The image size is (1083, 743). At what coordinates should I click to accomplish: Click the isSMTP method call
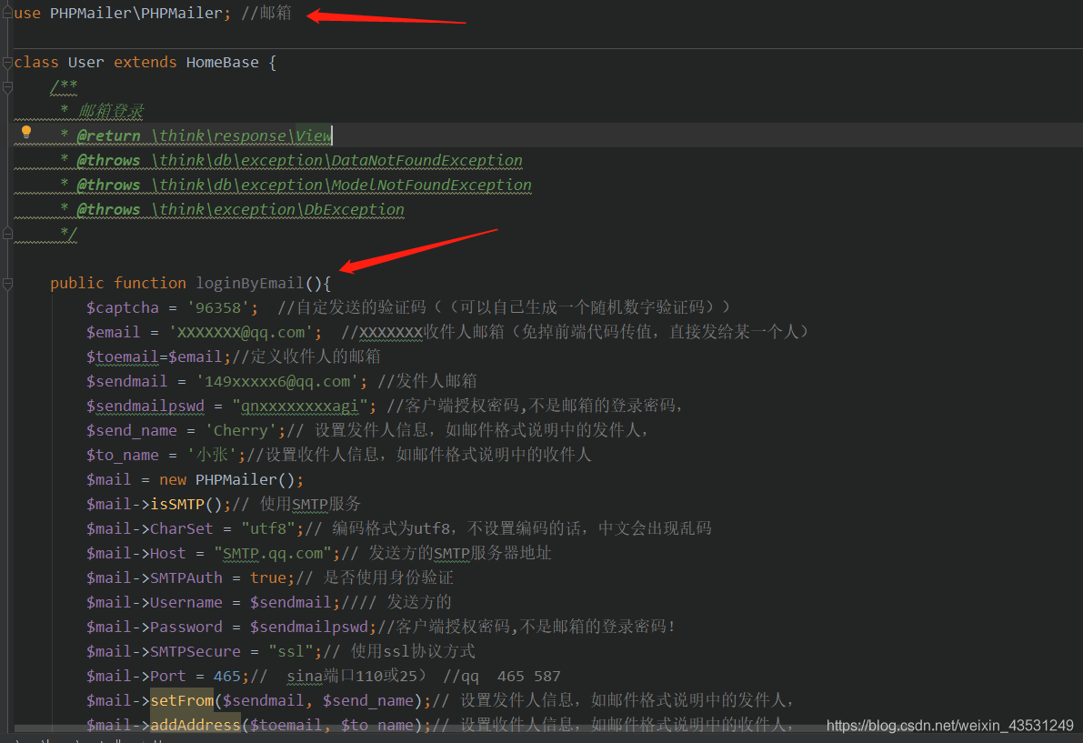coord(178,503)
